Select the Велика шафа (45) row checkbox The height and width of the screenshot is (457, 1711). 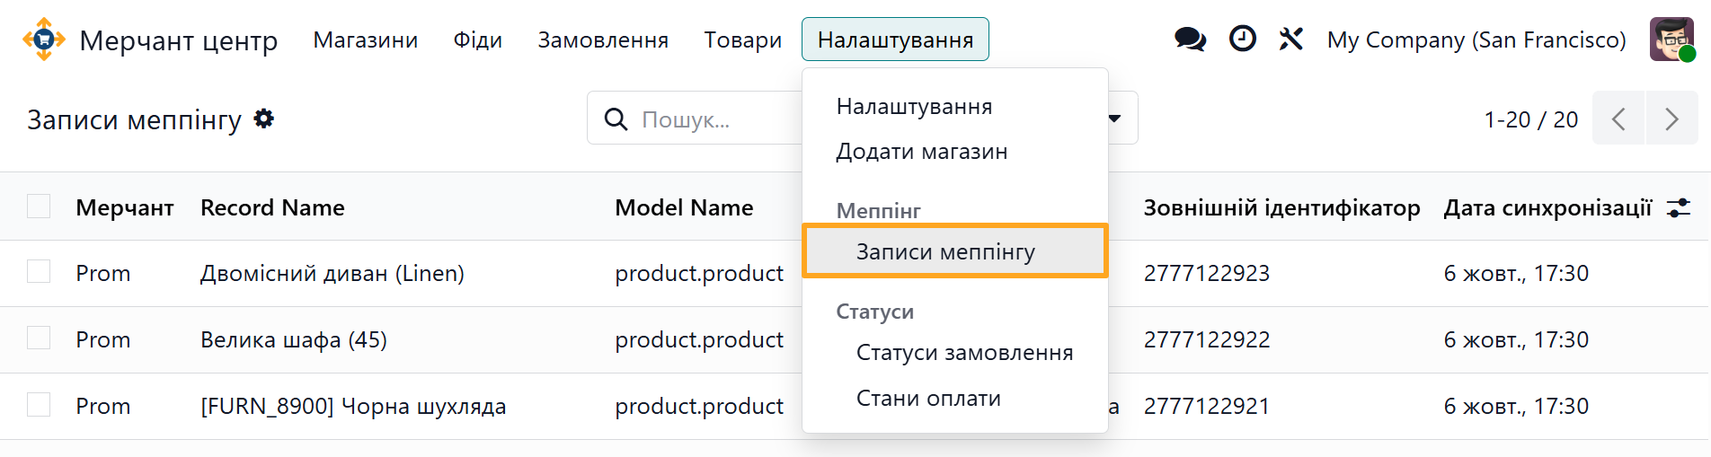coord(39,338)
